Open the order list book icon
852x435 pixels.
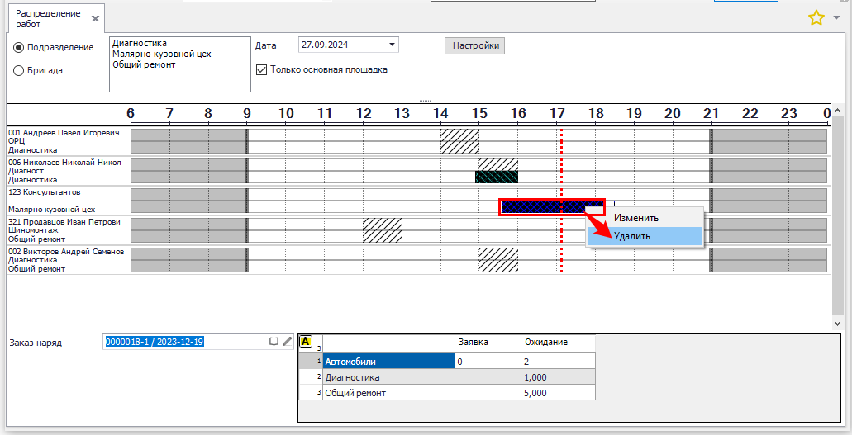coord(274,341)
